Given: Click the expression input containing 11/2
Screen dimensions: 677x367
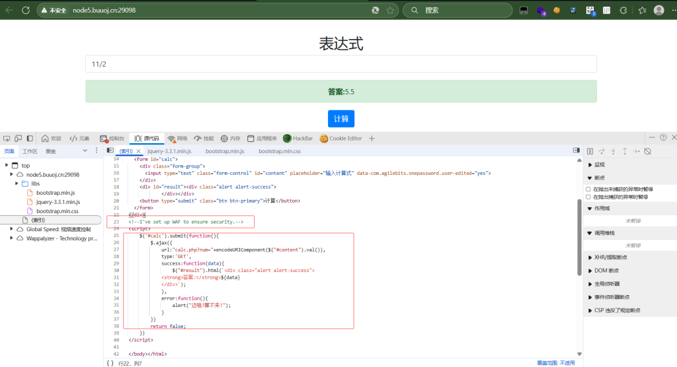Looking at the screenshot, I should [341, 64].
